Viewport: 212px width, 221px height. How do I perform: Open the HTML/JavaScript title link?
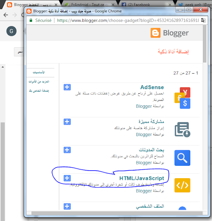tap(142, 178)
